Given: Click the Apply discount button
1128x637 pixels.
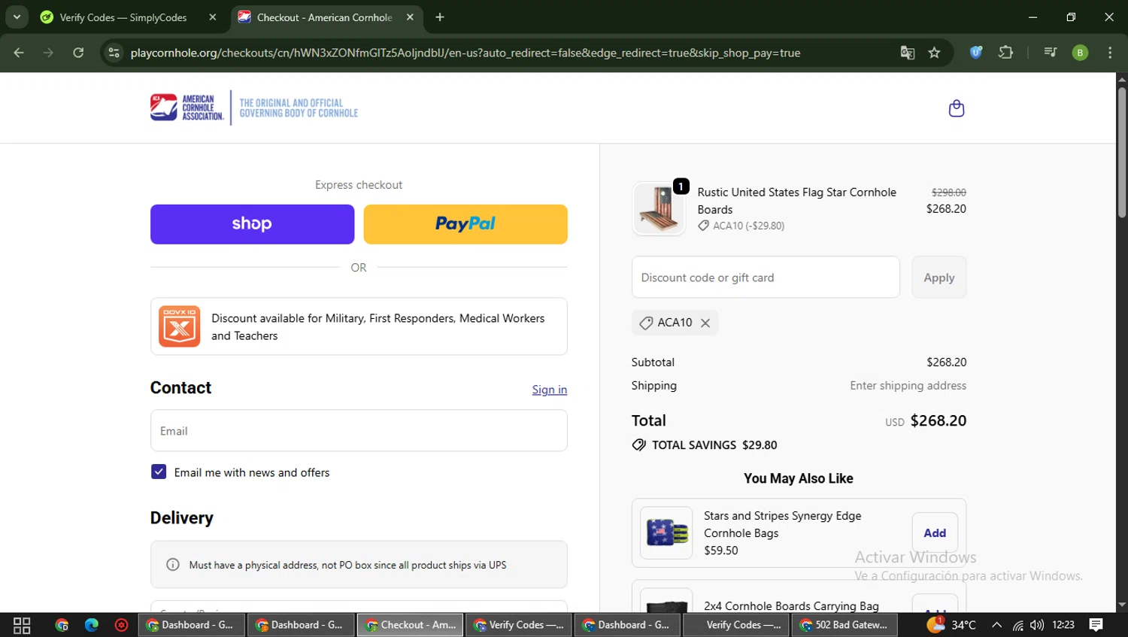Looking at the screenshot, I should 939,278.
